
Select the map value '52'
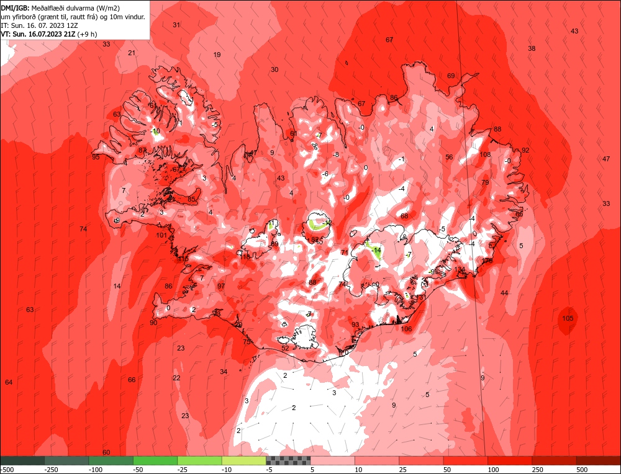pyautogui.click(x=285, y=348)
